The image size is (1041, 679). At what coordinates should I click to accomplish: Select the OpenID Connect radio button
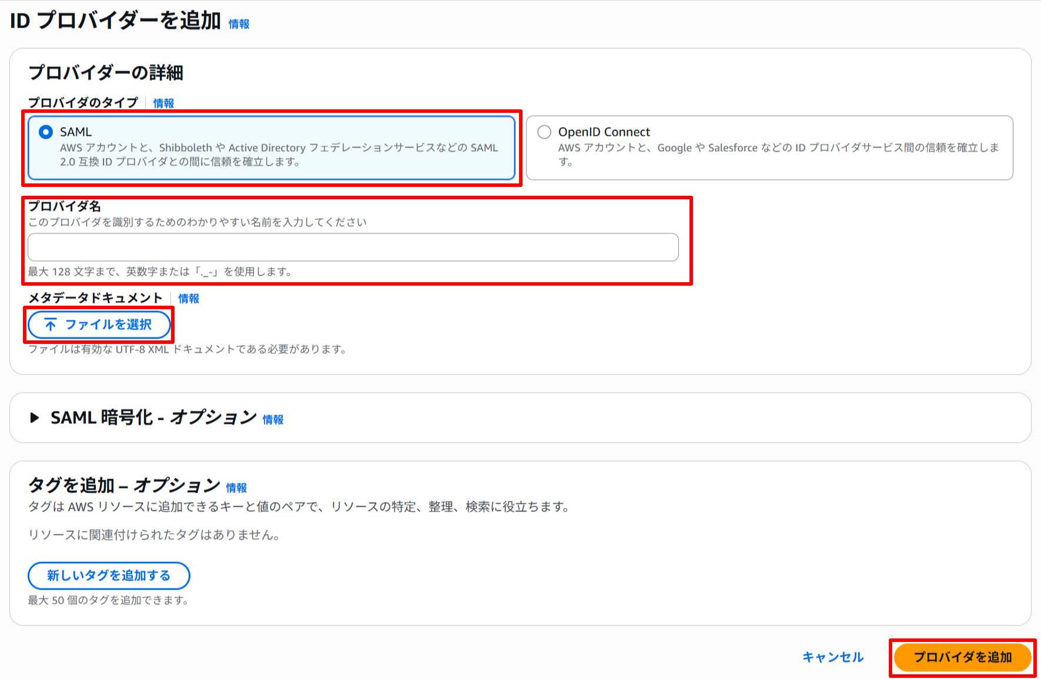(x=544, y=132)
